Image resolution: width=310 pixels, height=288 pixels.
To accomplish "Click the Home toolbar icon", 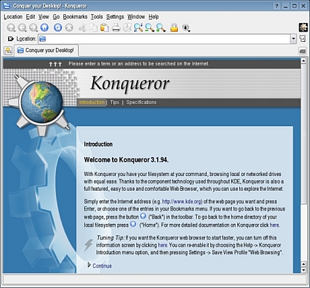I will click(44, 28).
